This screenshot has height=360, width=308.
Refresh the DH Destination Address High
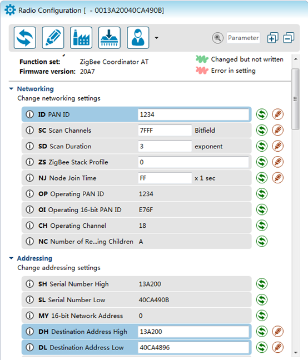pos(262,331)
